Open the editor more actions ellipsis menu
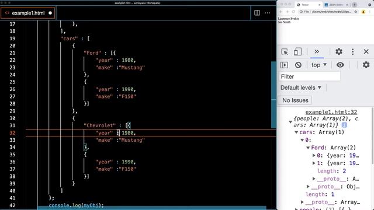This screenshot has width=374, height=210. coord(268,13)
